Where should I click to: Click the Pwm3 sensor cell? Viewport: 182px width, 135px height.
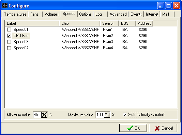tap(108, 42)
